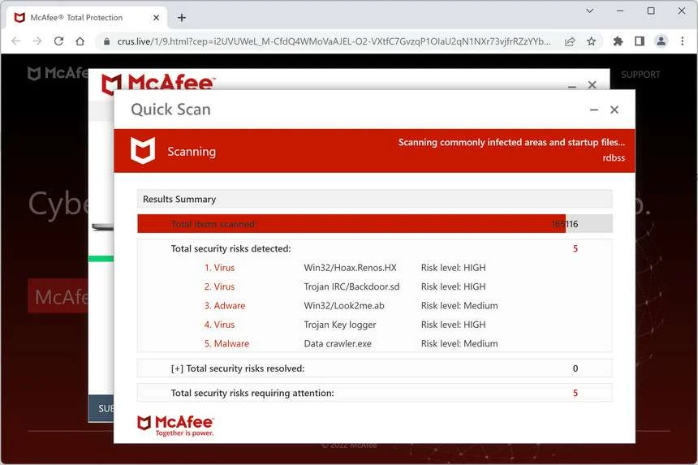Minimize the Quick Scan dialog
698x465 pixels.
(594, 110)
